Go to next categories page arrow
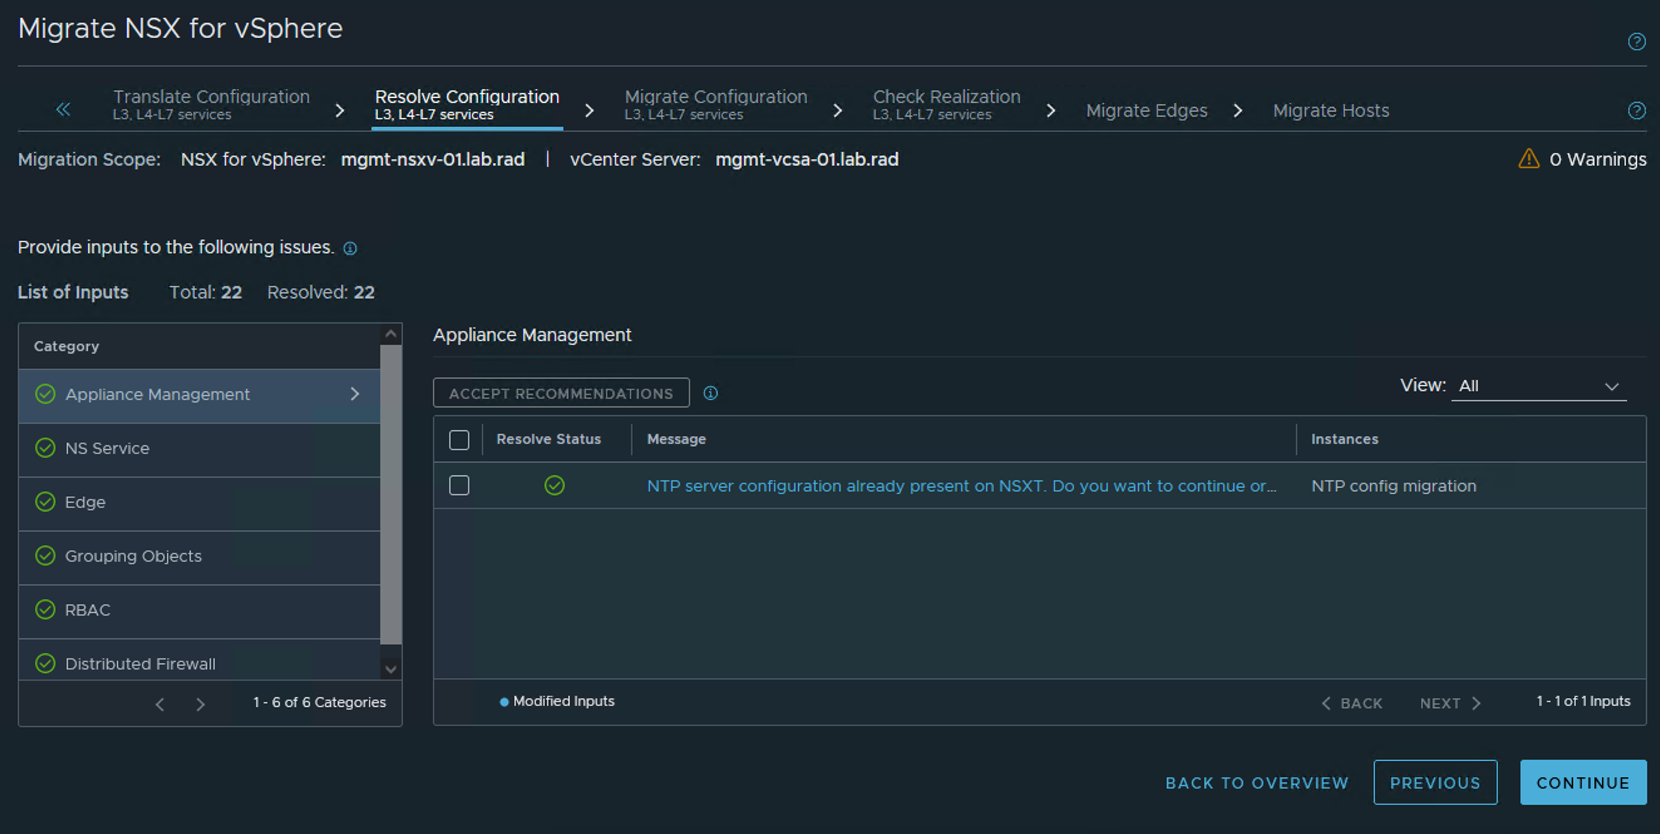Image resolution: width=1660 pixels, height=834 pixels. pos(200,704)
